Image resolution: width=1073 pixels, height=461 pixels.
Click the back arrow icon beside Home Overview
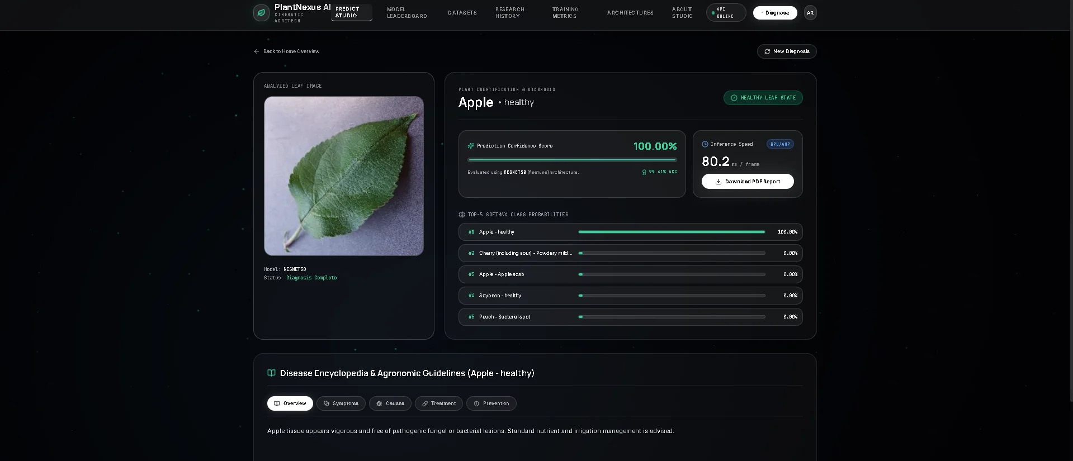click(x=257, y=51)
